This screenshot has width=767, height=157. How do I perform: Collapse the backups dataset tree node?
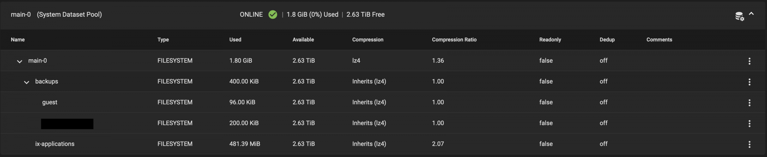(x=26, y=82)
